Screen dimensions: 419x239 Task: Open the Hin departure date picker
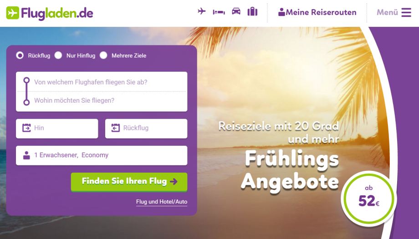[x=57, y=129]
